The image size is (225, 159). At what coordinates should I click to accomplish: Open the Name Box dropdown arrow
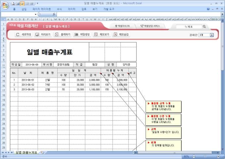(x=36, y=14)
